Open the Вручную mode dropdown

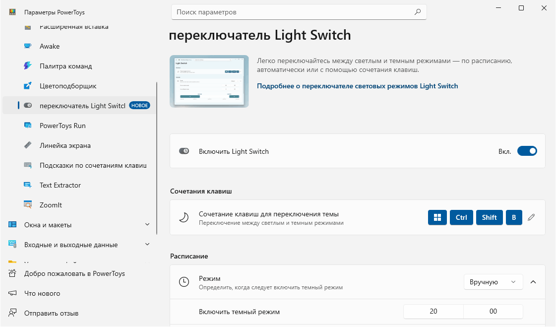[493, 282]
